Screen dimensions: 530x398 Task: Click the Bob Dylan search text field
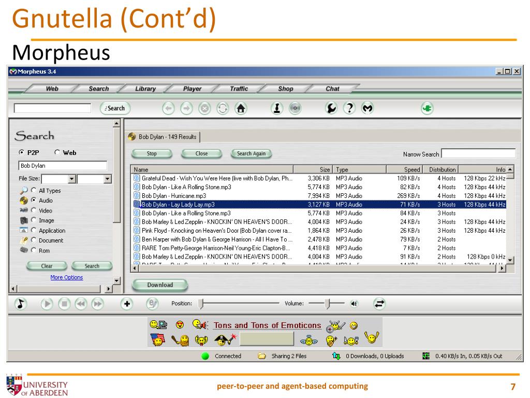63,165
